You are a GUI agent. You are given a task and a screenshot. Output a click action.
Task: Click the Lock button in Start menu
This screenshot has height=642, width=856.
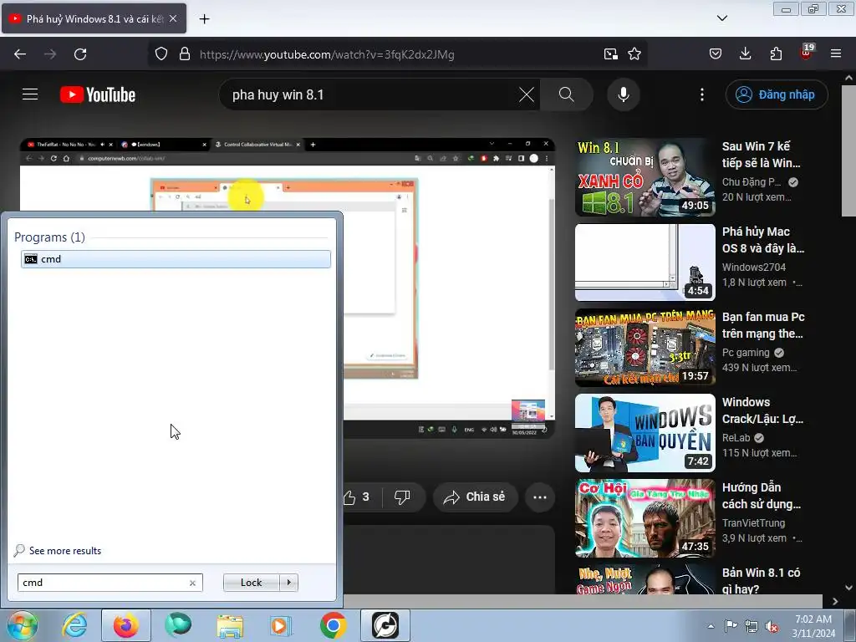(x=251, y=583)
